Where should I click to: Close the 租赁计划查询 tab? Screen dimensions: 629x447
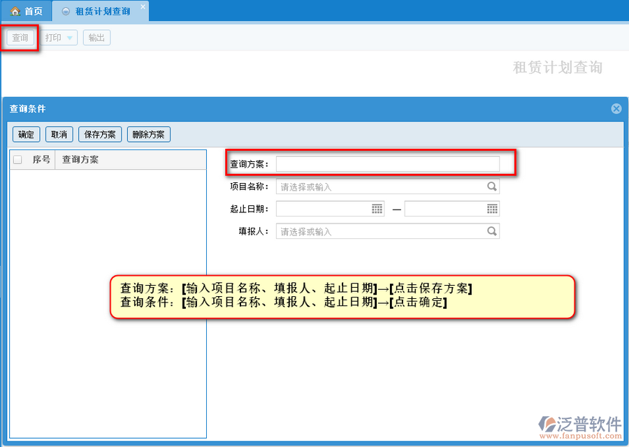pos(143,7)
